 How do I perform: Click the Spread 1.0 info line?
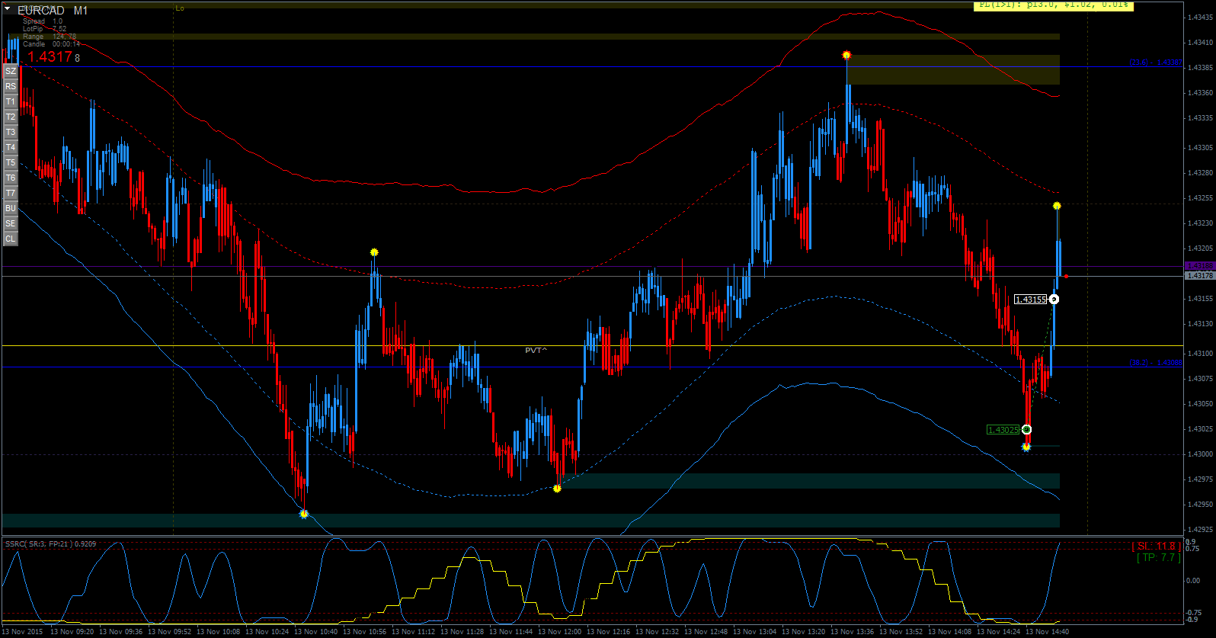point(43,21)
